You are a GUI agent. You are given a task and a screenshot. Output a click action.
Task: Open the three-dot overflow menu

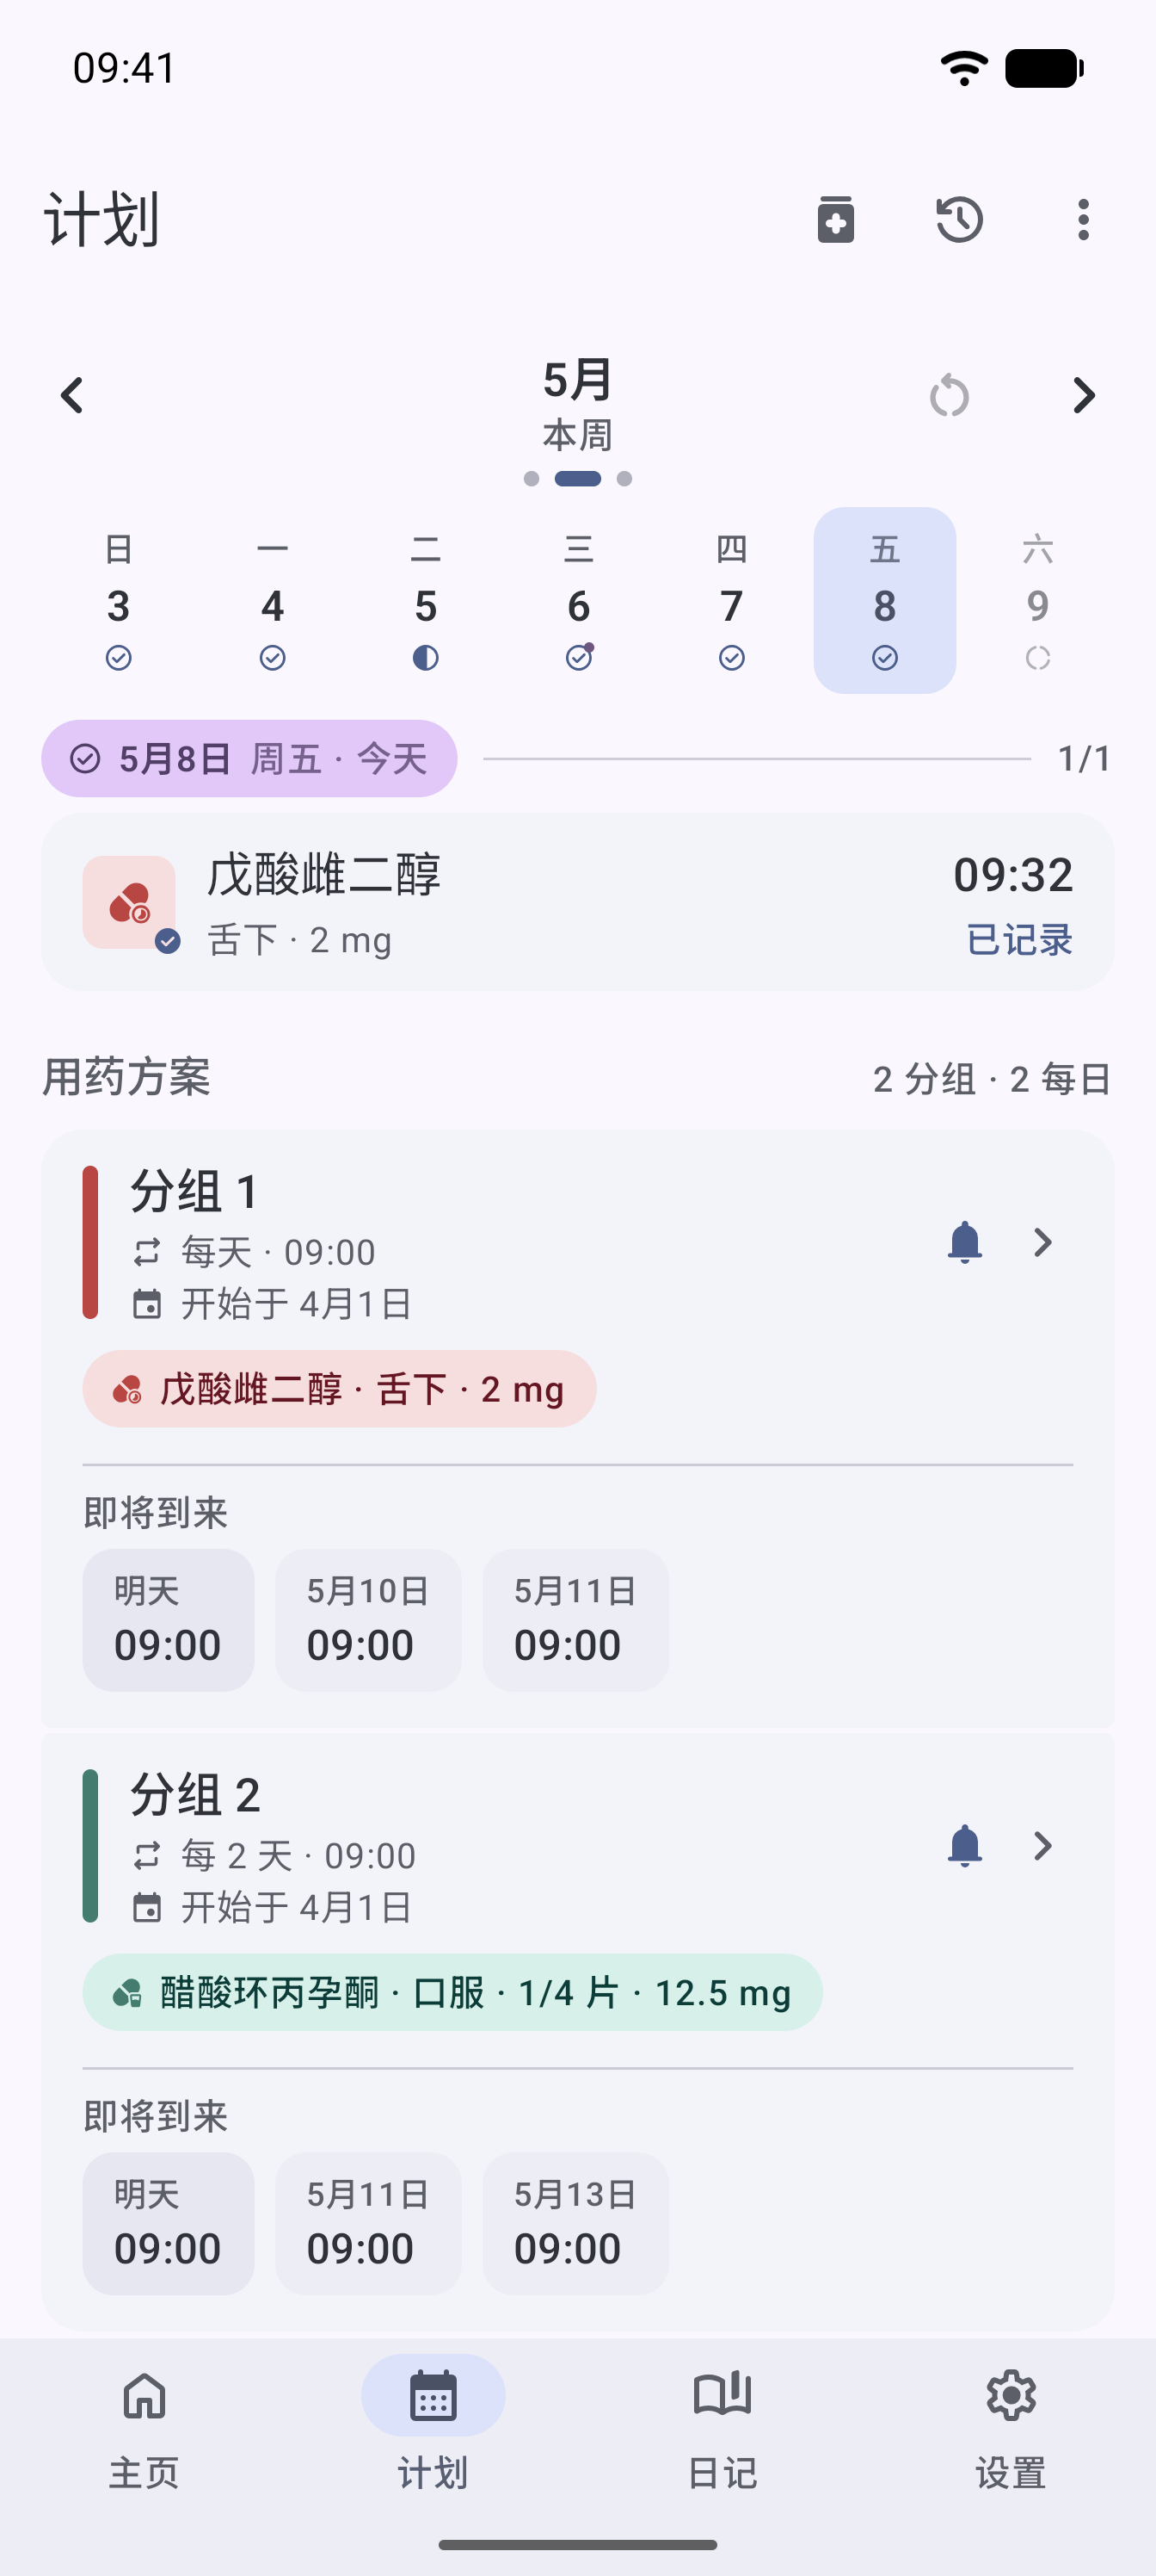[1083, 219]
